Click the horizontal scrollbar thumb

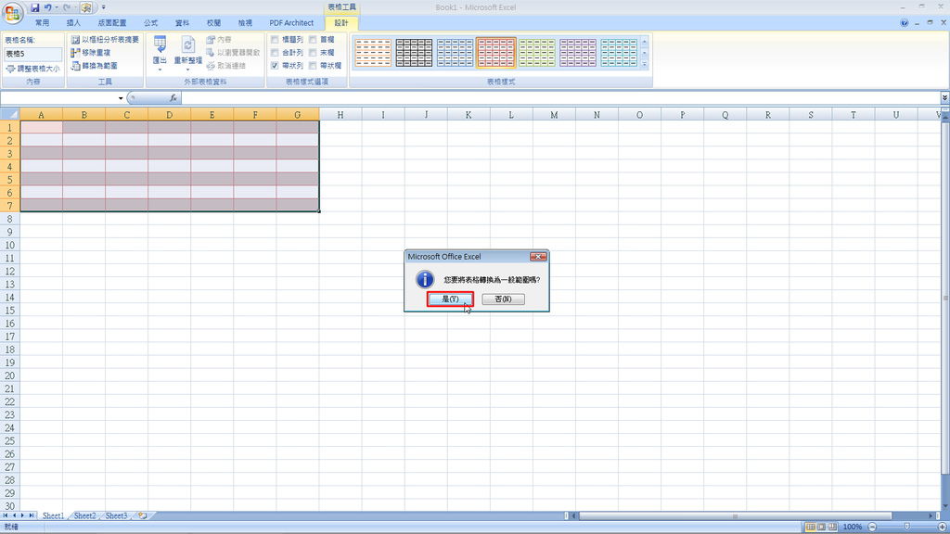(735, 515)
